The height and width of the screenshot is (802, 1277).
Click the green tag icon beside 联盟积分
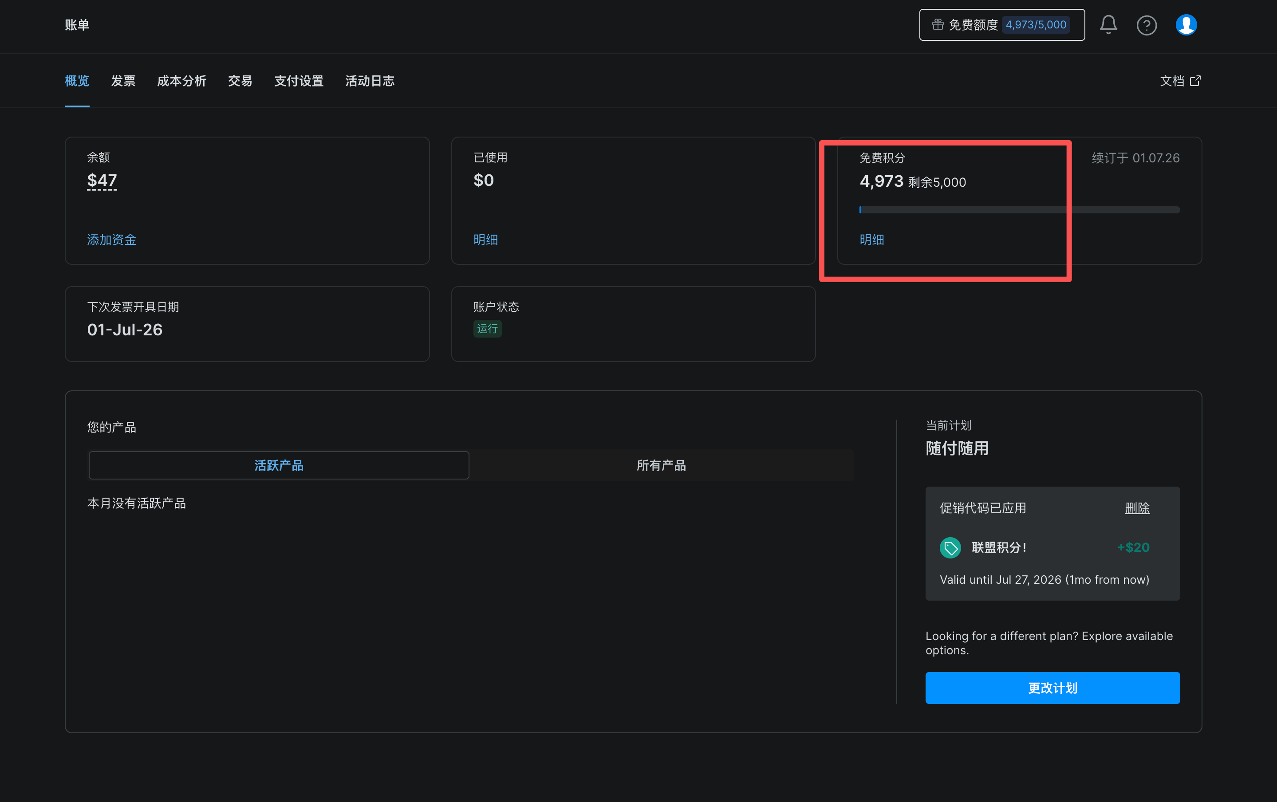point(950,547)
